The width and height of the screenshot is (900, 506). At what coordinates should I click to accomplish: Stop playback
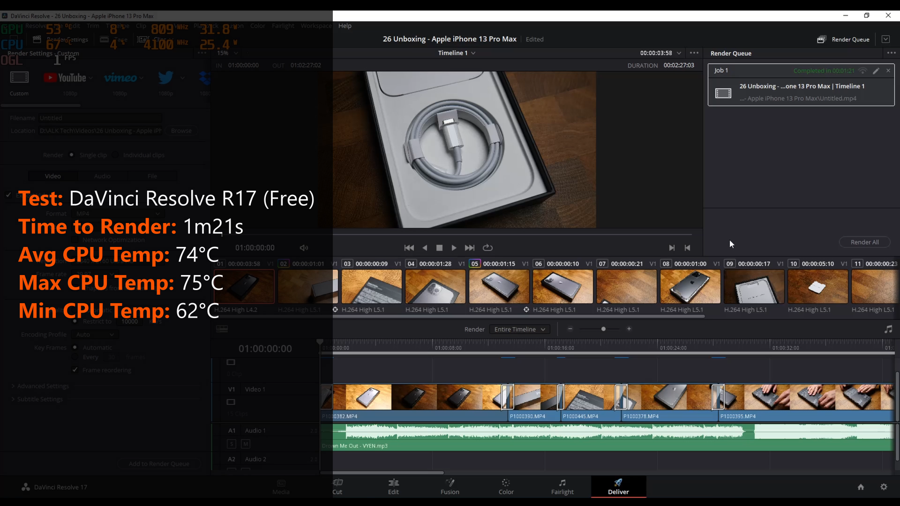click(x=439, y=248)
